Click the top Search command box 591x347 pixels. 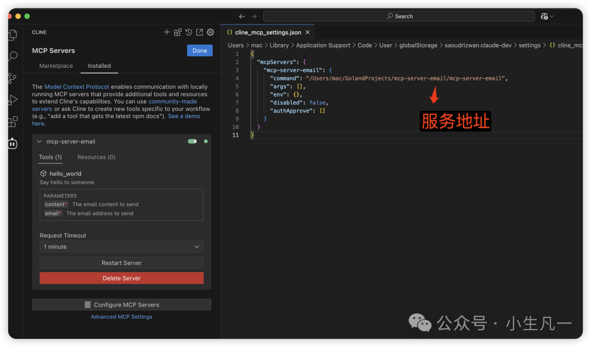(399, 16)
